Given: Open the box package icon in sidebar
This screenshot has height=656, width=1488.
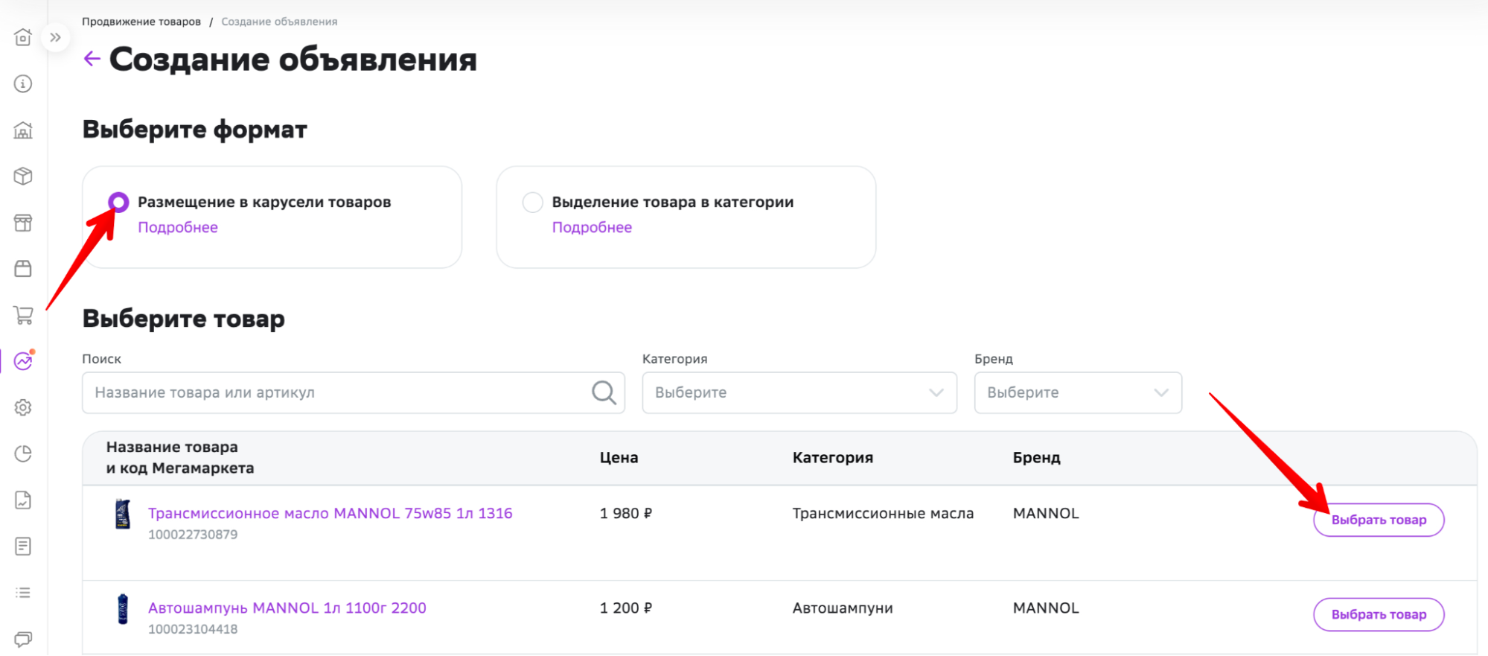Looking at the screenshot, I should click(x=23, y=176).
